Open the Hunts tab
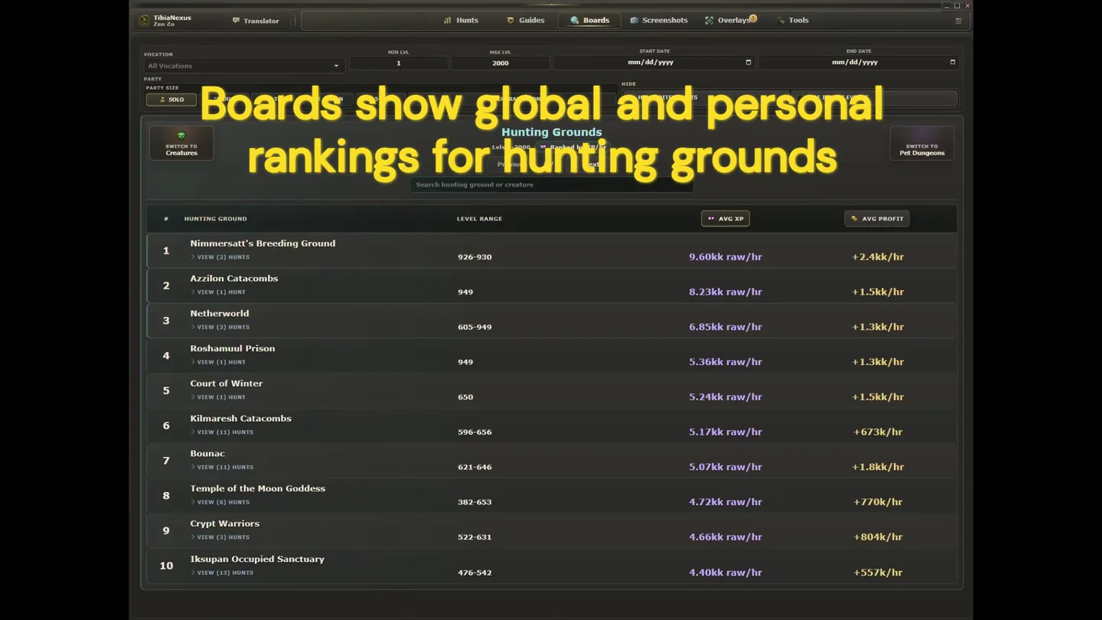1102x620 pixels. coord(461,20)
